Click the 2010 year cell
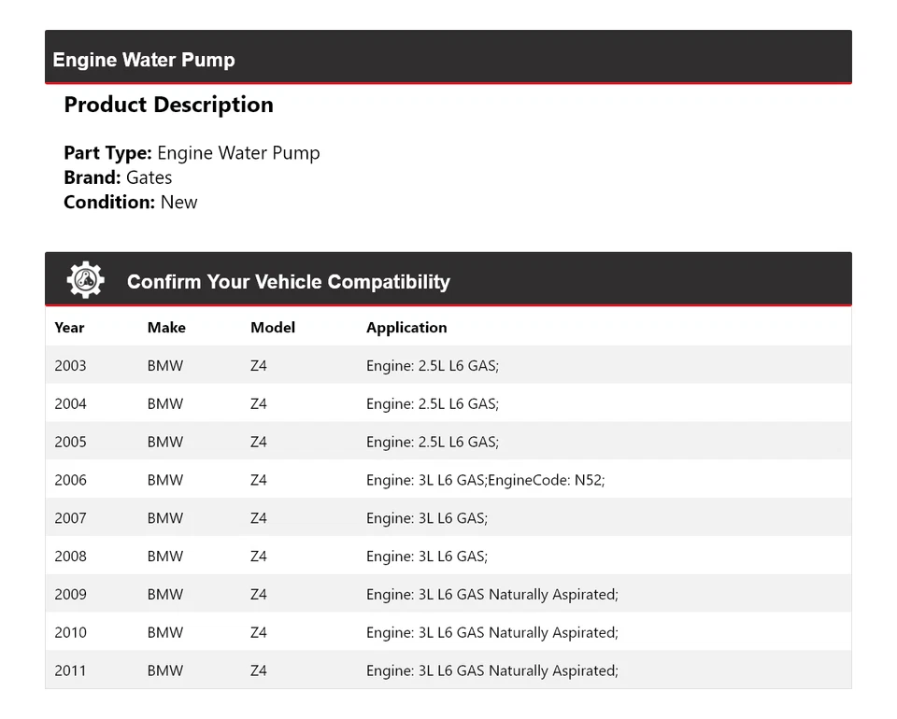 click(x=70, y=633)
